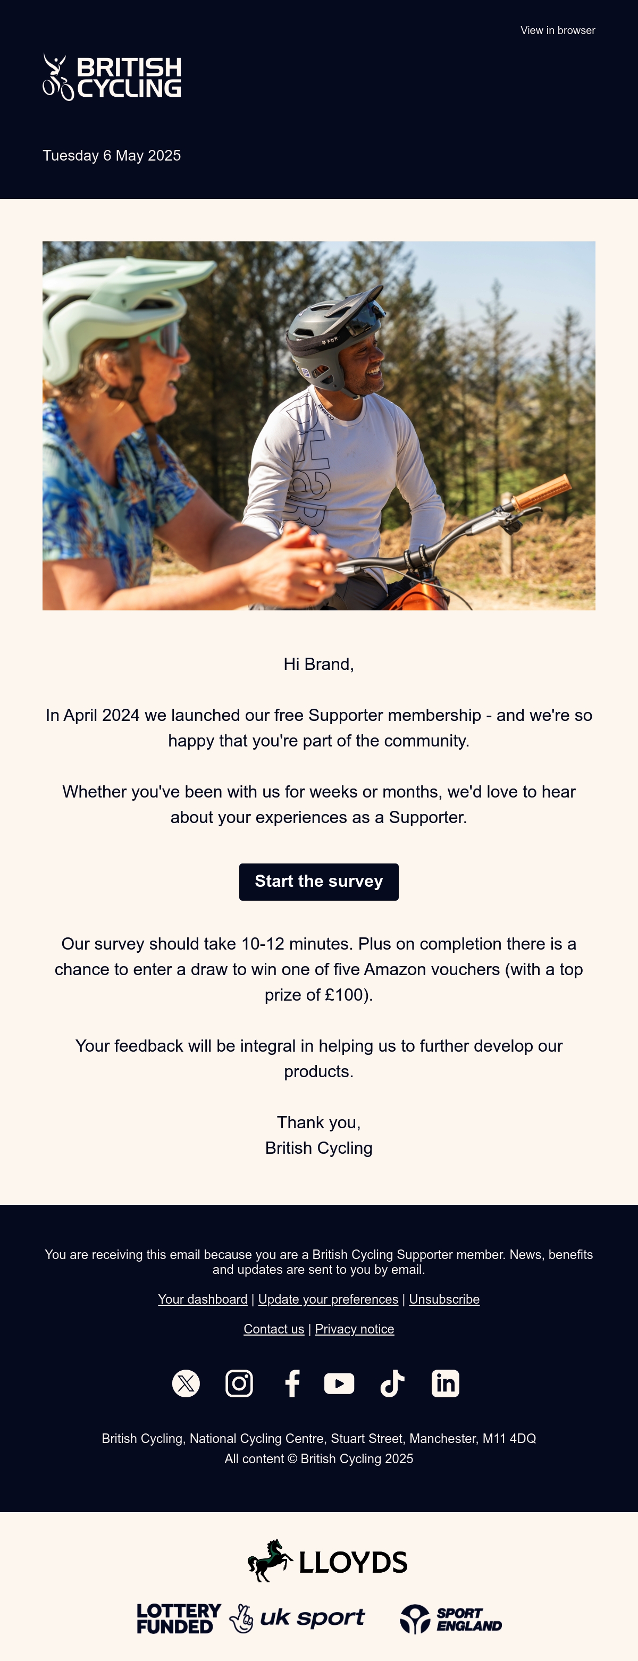Open the X (Twitter) social icon

186,1384
